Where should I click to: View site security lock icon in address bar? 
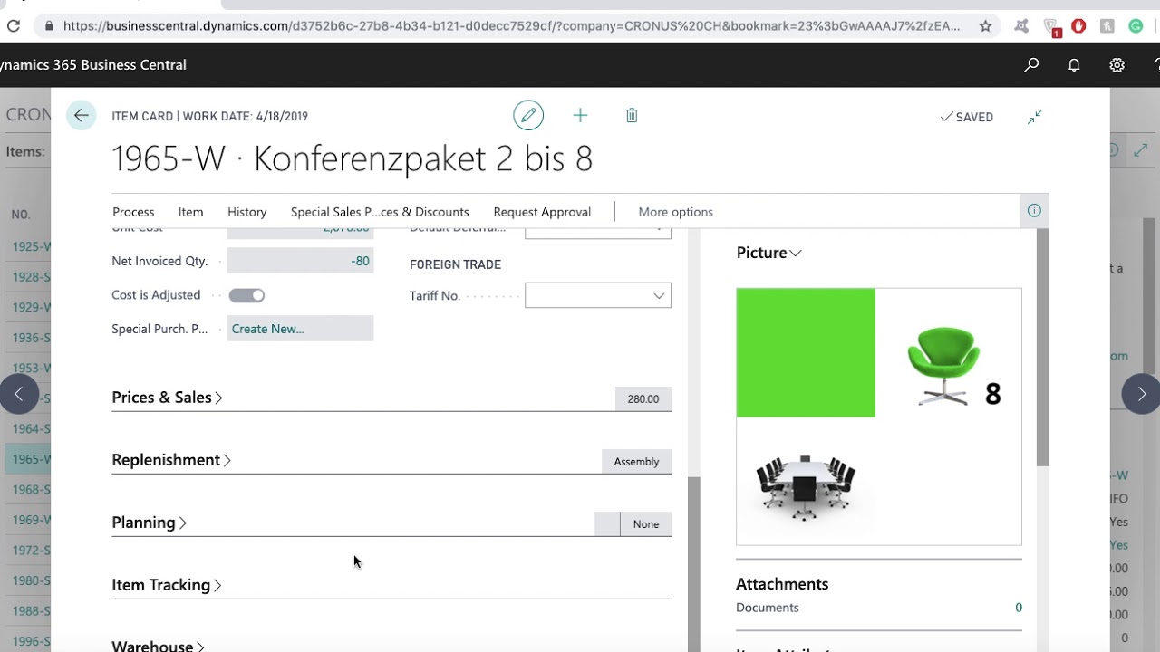[49, 26]
